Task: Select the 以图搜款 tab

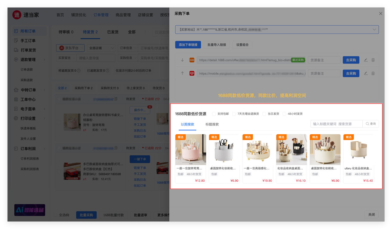Action: click(x=188, y=124)
